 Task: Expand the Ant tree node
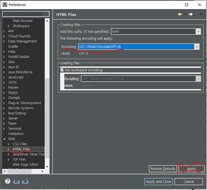tap(4, 31)
